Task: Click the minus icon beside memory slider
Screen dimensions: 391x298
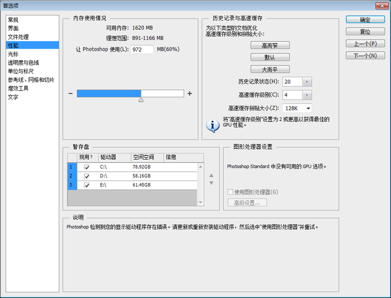Action: (71, 93)
